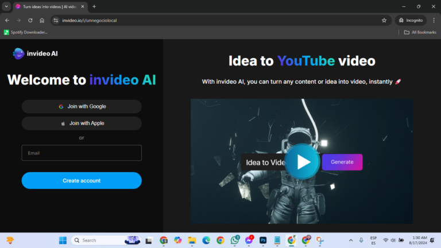View site information icon in address bar
This screenshot has height=248, width=441.
56,20
